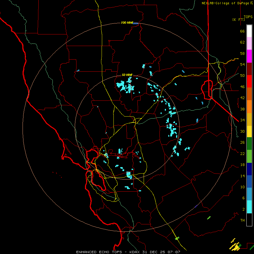This screenshot has height=254, width=254.
Task: Click the '62' legend value
Action: pos(242,42)
